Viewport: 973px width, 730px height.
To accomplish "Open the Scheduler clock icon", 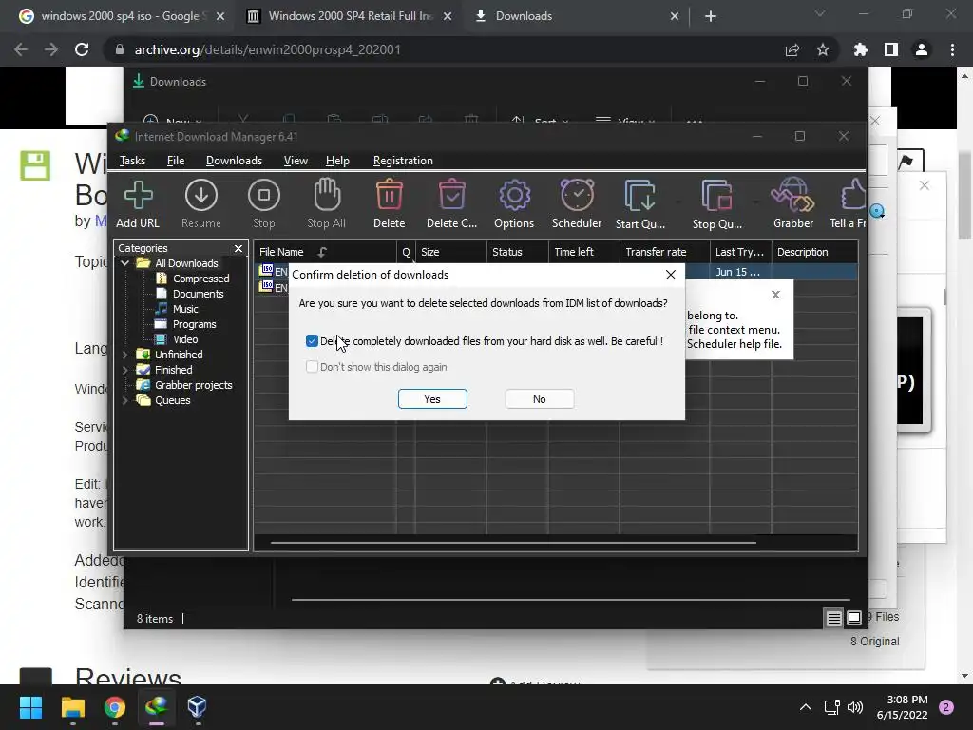I will (x=577, y=203).
